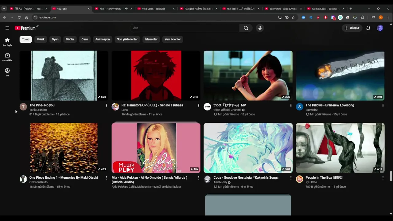Open the tab search dropdown arrow

tap(4, 9)
